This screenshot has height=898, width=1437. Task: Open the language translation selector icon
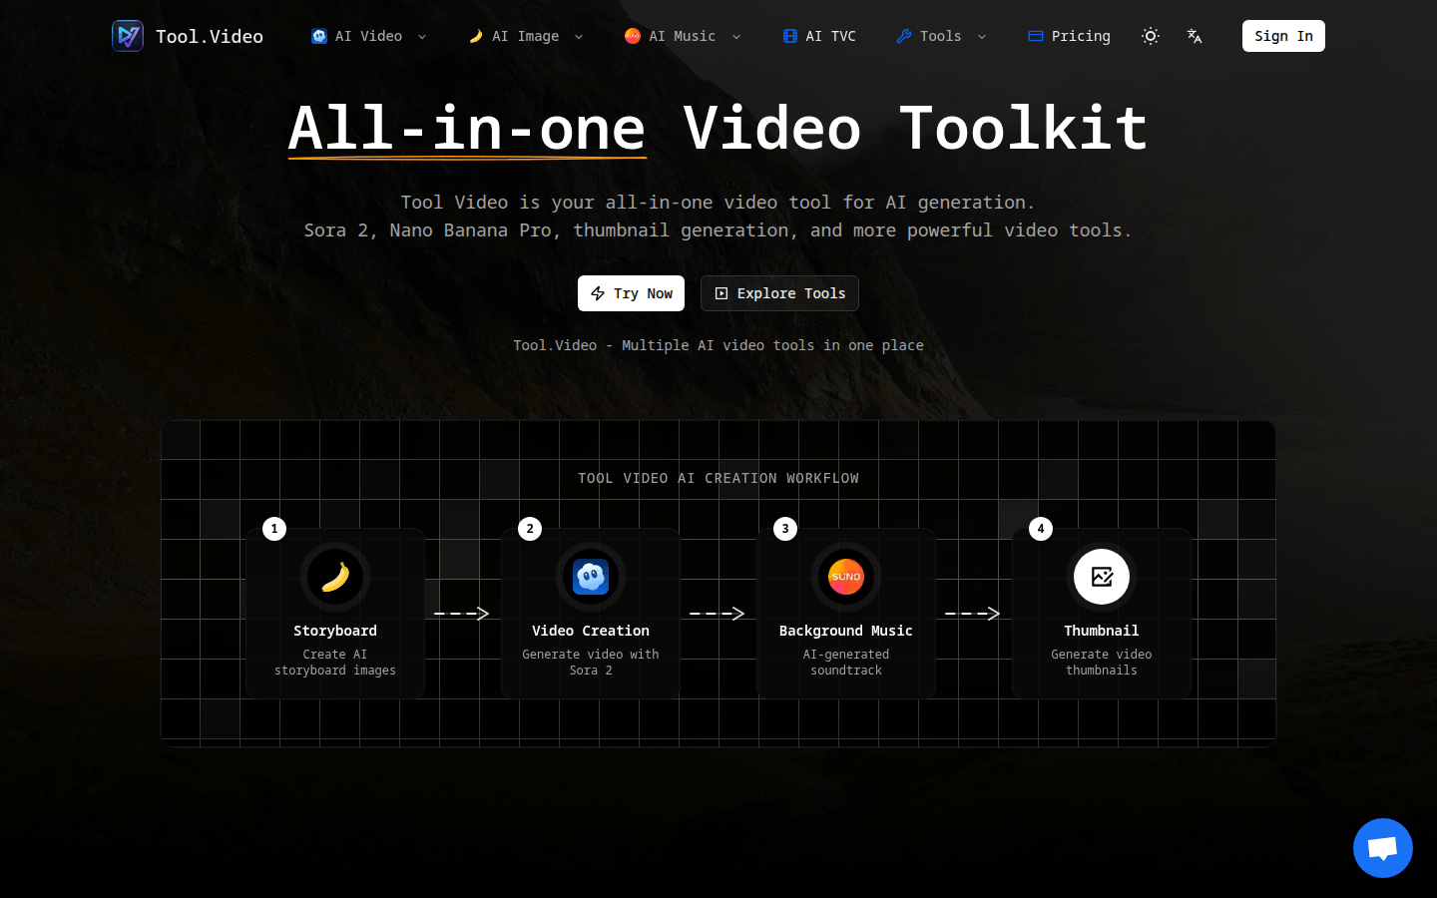[x=1195, y=36]
